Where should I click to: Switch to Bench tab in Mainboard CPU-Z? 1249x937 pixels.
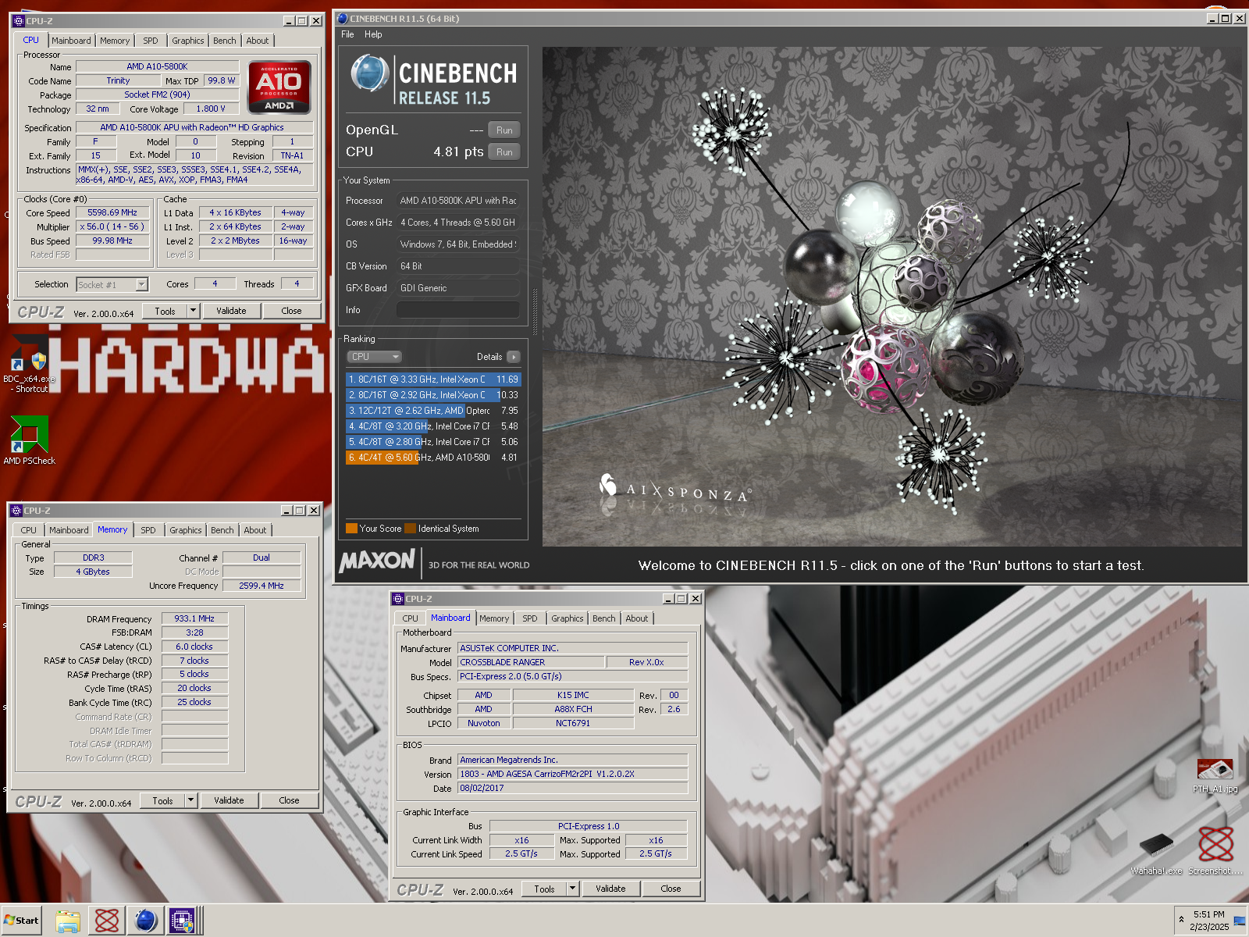tap(604, 618)
